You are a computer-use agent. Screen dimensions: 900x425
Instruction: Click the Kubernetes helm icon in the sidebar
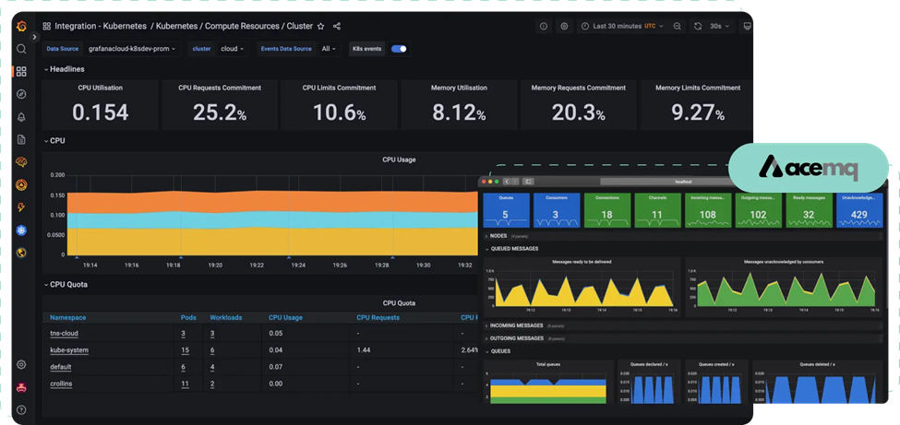[x=21, y=230]
